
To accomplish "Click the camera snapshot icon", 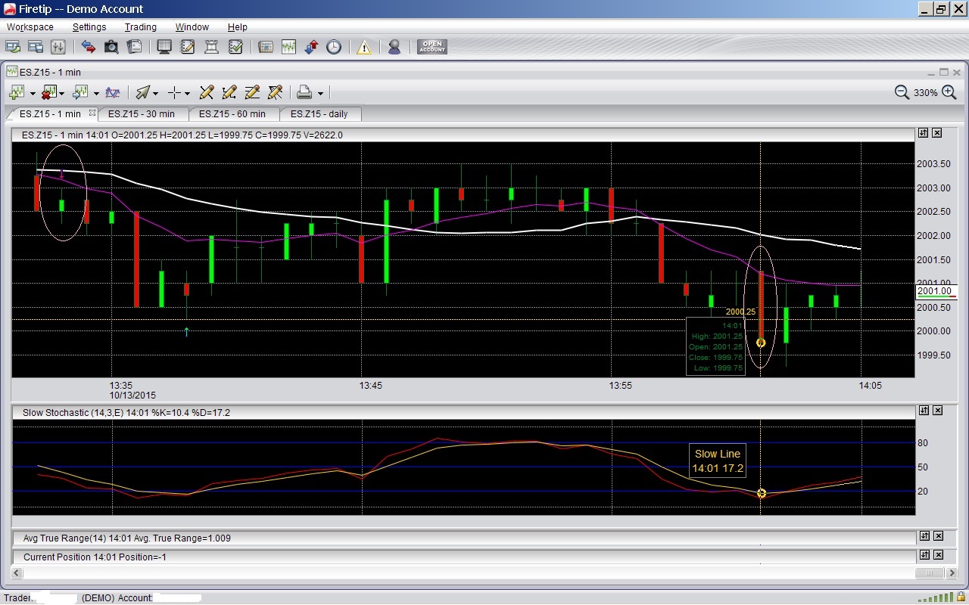I will (111, 47).
